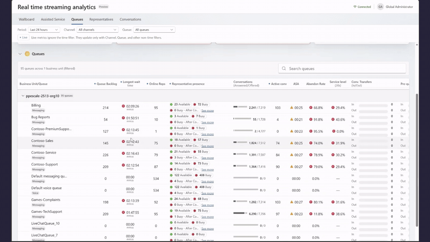Click Default messaging queue 122 Available icon
The height and width of the screenshot is (242, 430).
click(171, 175)
